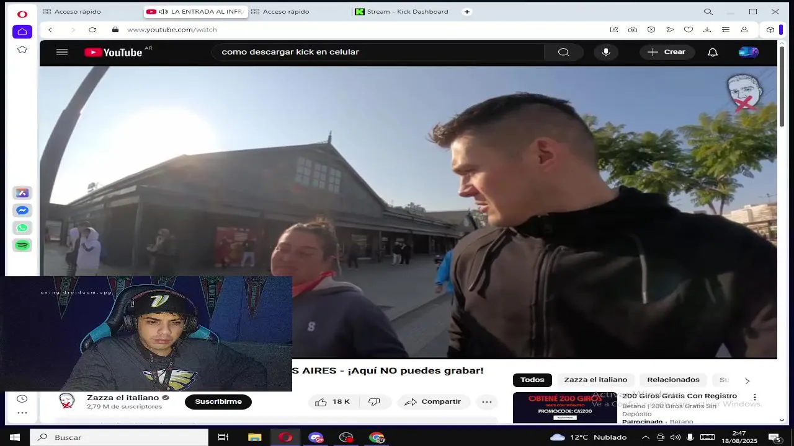
Task: Open WhatsApp in the Opera sidebar
Action: pos(22,228)
